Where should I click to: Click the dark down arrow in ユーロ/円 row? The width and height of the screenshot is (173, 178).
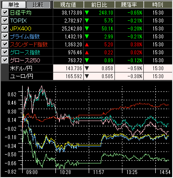87,76
